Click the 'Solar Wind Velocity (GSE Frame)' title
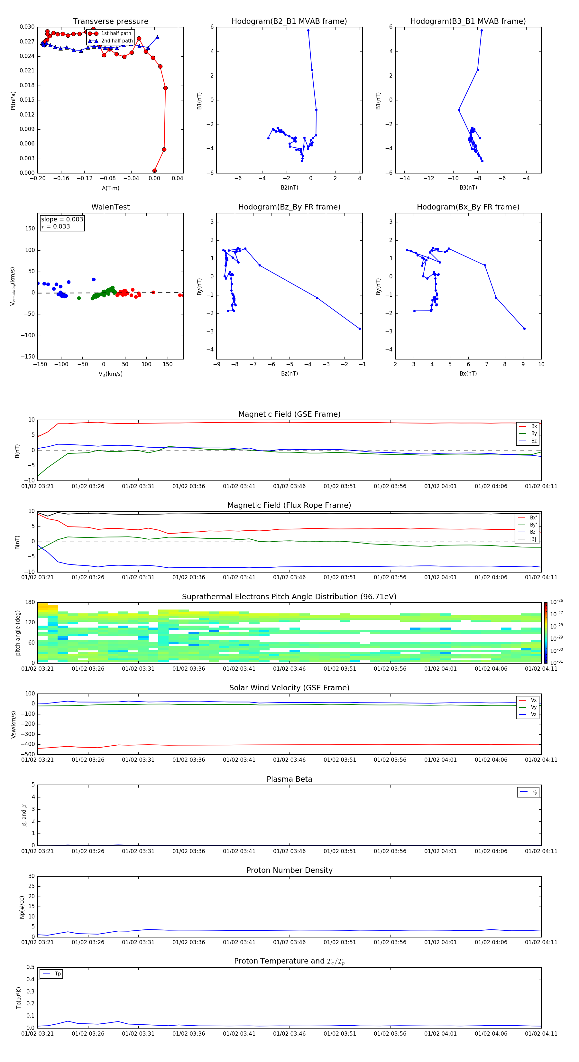 [289, 688]
